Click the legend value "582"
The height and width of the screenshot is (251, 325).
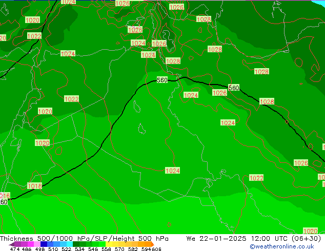[x=133, y=249]
